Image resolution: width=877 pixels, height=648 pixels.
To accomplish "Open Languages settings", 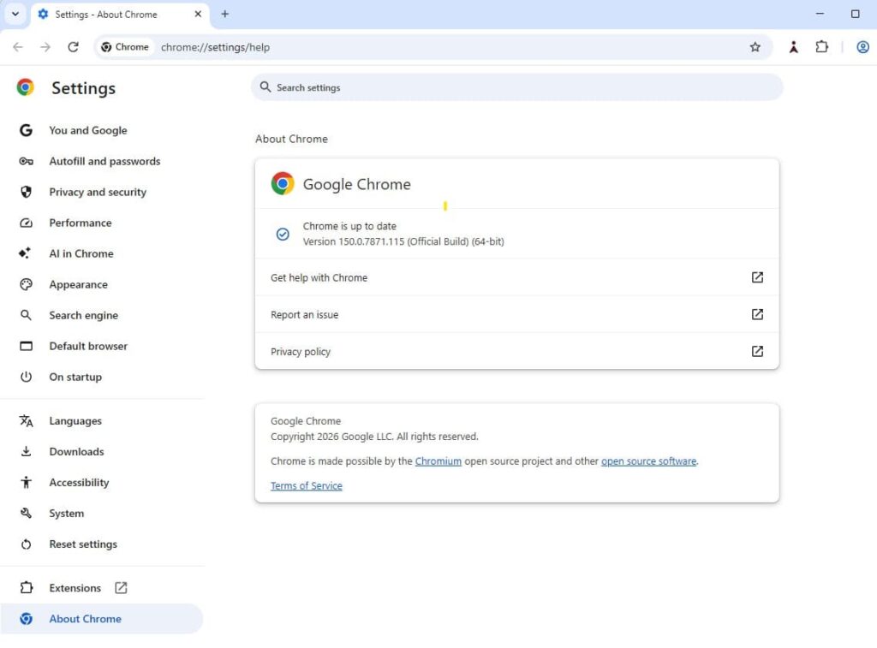I will 103,420.
